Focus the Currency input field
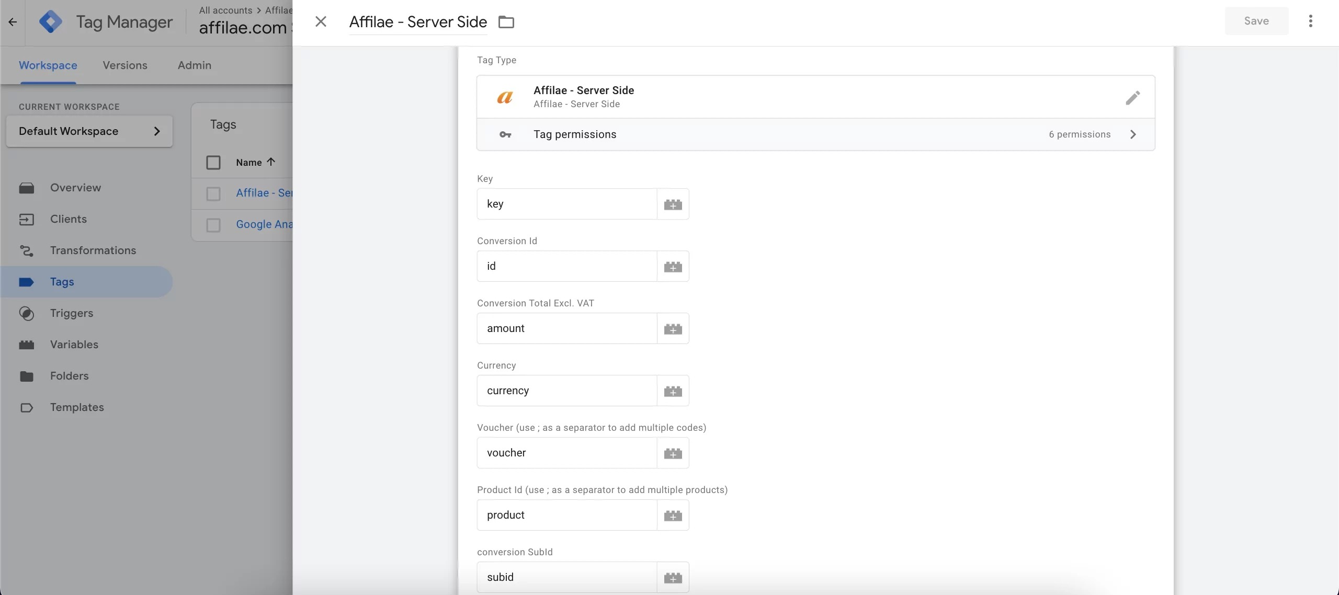The height and width of the screenshot is (595, 1339). point(567,391)
